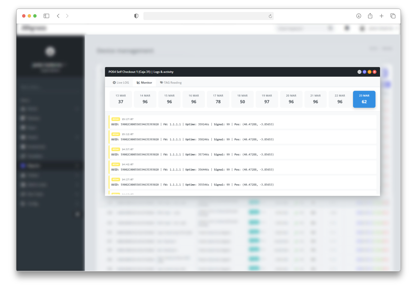Image resolution: width=415 pixels, height=290 pixels.
Task: Open Safari downloads icon
Action: (x=359, y=16)
